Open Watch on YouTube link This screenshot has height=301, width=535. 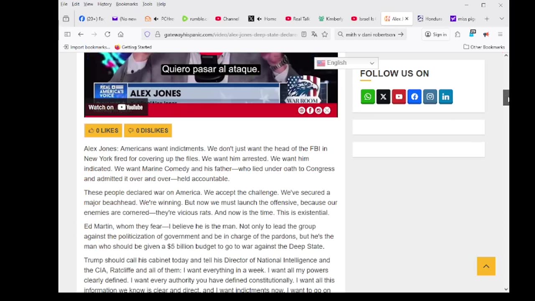115,107
